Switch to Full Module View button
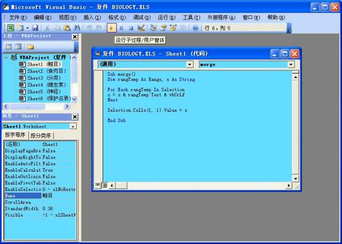 pyautogui.click(x=105, y=185)
